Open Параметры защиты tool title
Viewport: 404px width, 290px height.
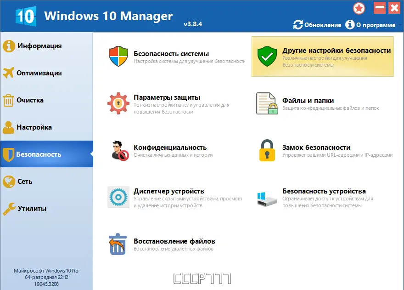tap(167, 97)
